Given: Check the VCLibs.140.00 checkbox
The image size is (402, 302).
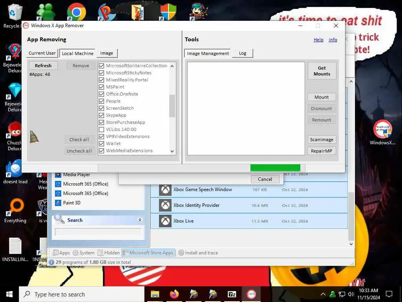Looking at the screenshot, I should 102,129.
